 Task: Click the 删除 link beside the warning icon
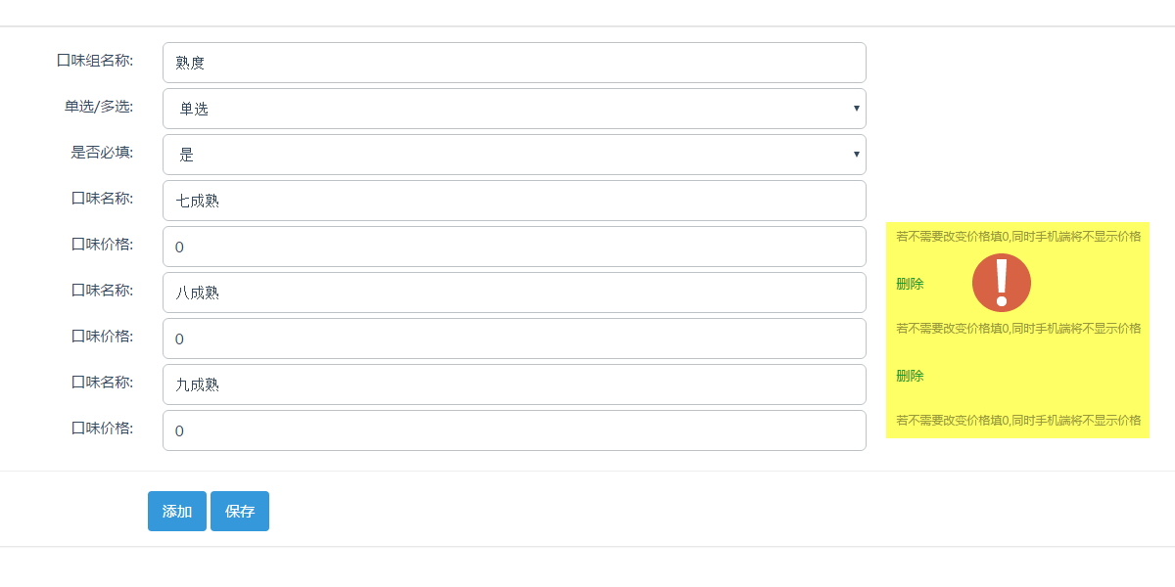[x=910, y=284]
